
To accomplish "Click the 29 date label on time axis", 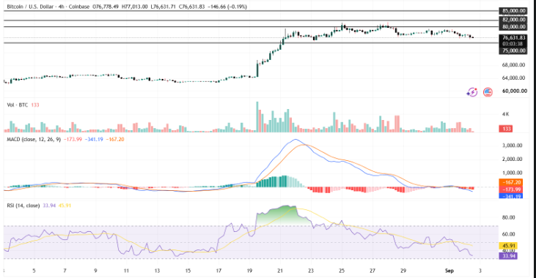I will pos(403,271).
